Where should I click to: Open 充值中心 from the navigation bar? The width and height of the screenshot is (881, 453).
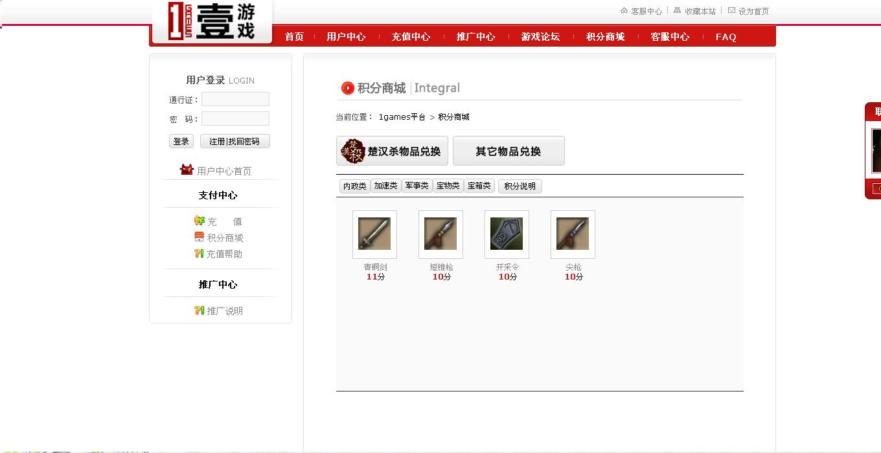click(x=411, y=37)
